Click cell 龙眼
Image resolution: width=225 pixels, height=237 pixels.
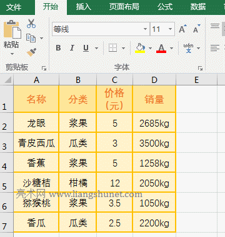tap(36, 123)
